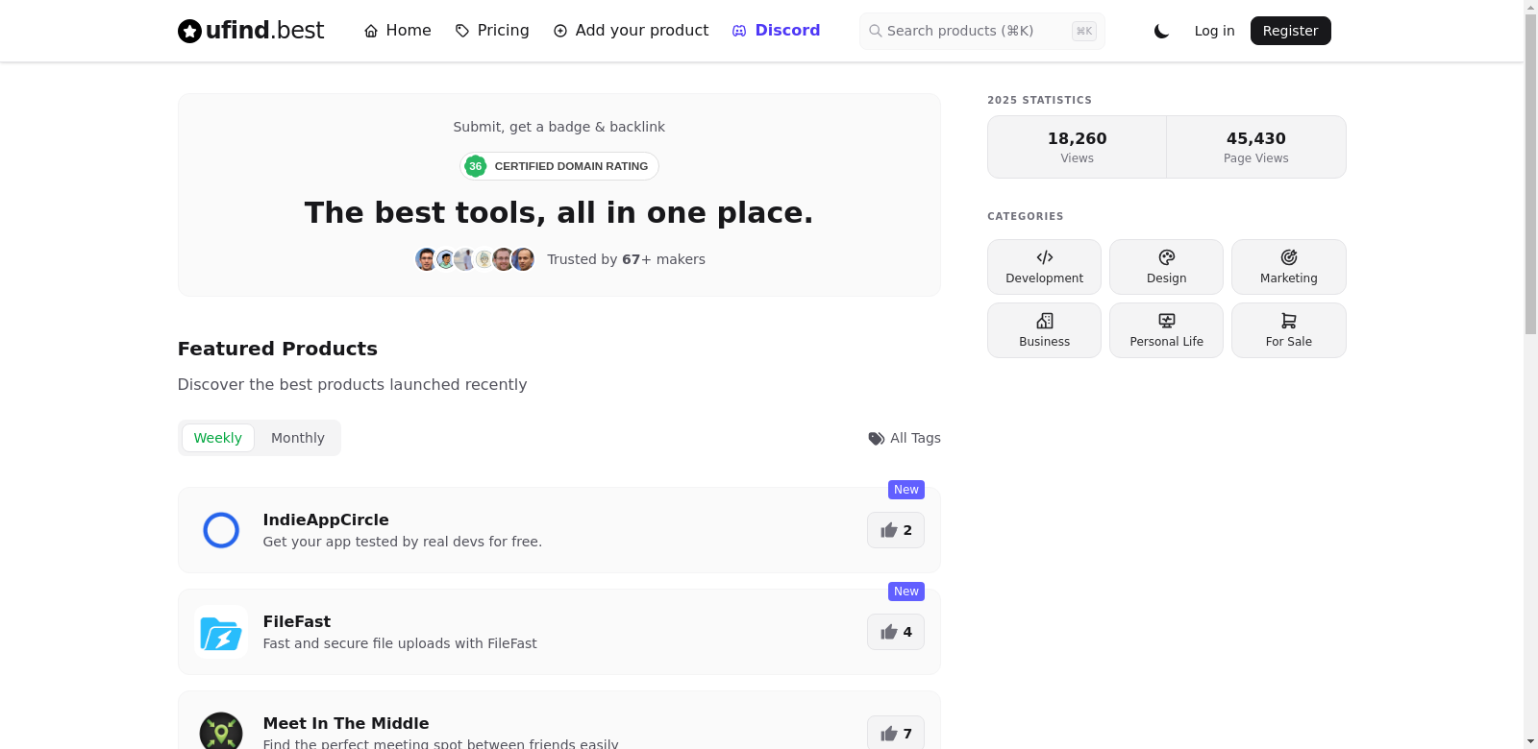Click the Register button
This screenshot has height=749, width=1538.
(1290, 31)
